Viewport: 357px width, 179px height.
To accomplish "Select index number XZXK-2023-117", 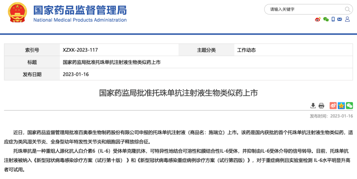I will (x=80, y=50).
